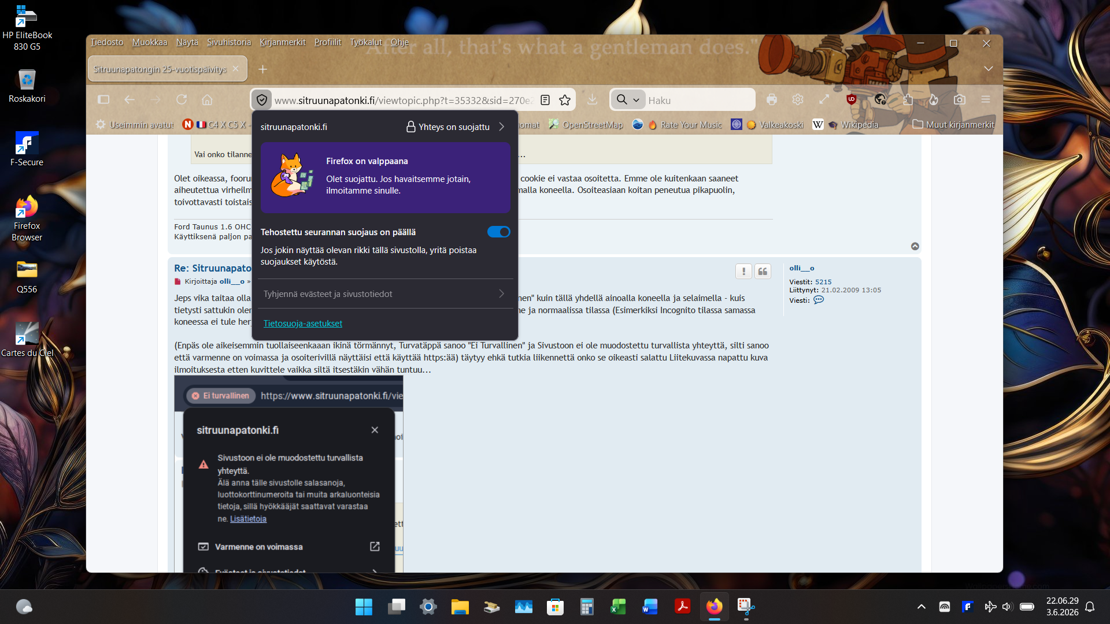Open a new tab with plus button

click(x=262, y=69)
